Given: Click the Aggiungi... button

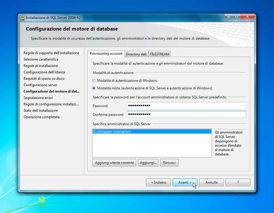Looking at the screenshot, I should (x=148, y=163).
